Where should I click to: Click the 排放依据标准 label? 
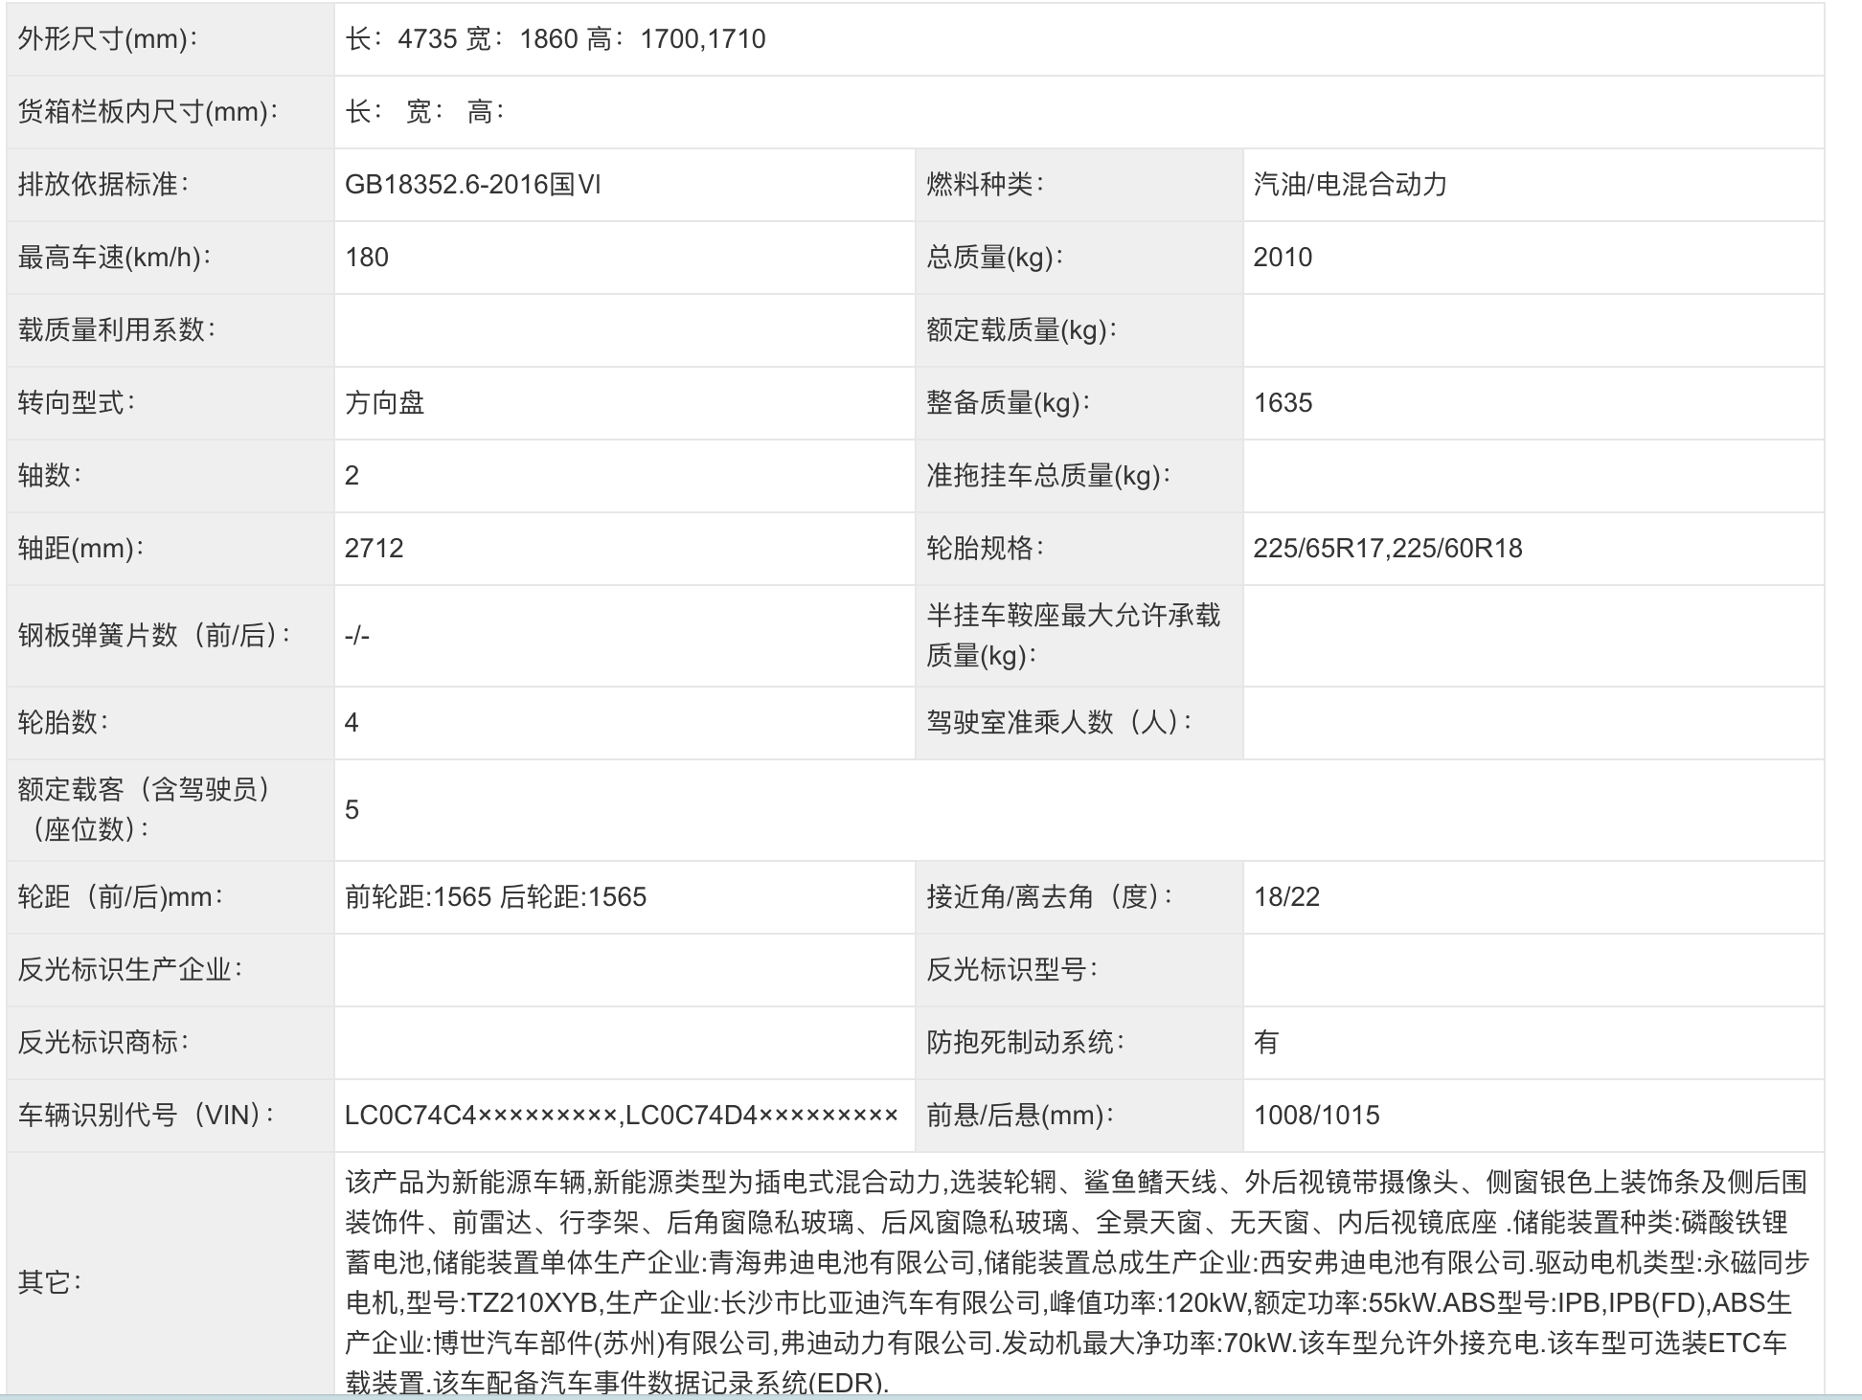pyautogui.click(x=103, y=185)
